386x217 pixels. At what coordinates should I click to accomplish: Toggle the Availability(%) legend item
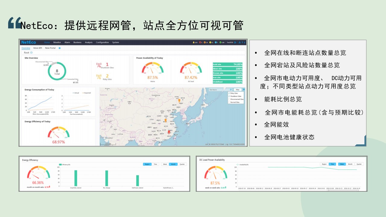point(242,165)
